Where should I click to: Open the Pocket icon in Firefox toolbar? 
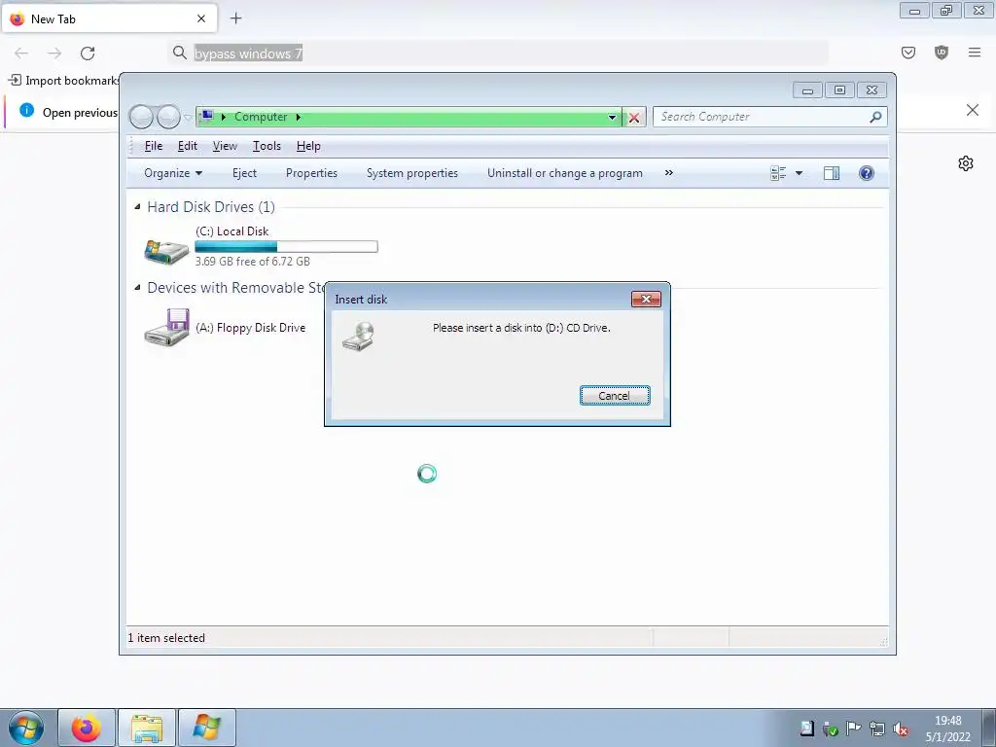point(908,53)
